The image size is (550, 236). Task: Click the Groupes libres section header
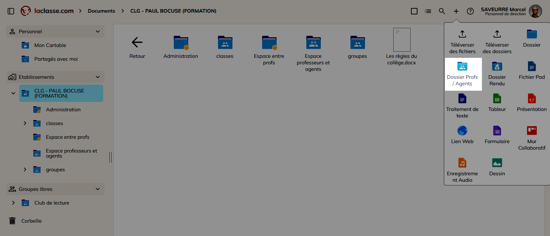point(55,189)
